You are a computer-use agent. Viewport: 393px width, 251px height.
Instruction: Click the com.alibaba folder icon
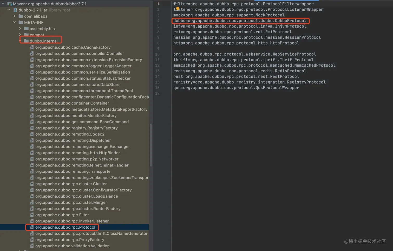click(21, 16)
